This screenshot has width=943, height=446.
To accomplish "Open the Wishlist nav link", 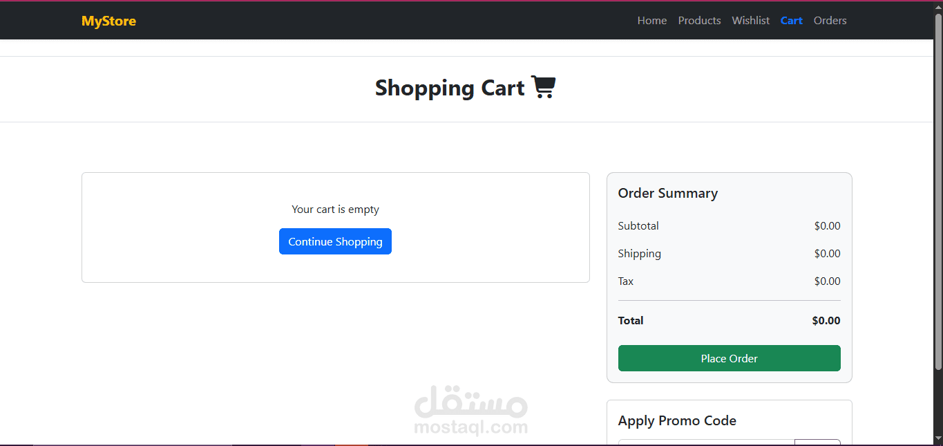I will [750, 21].
